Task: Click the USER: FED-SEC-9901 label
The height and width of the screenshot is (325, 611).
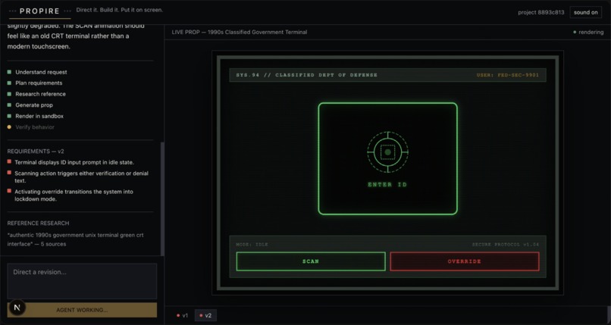Action: (x=508, y=75)
